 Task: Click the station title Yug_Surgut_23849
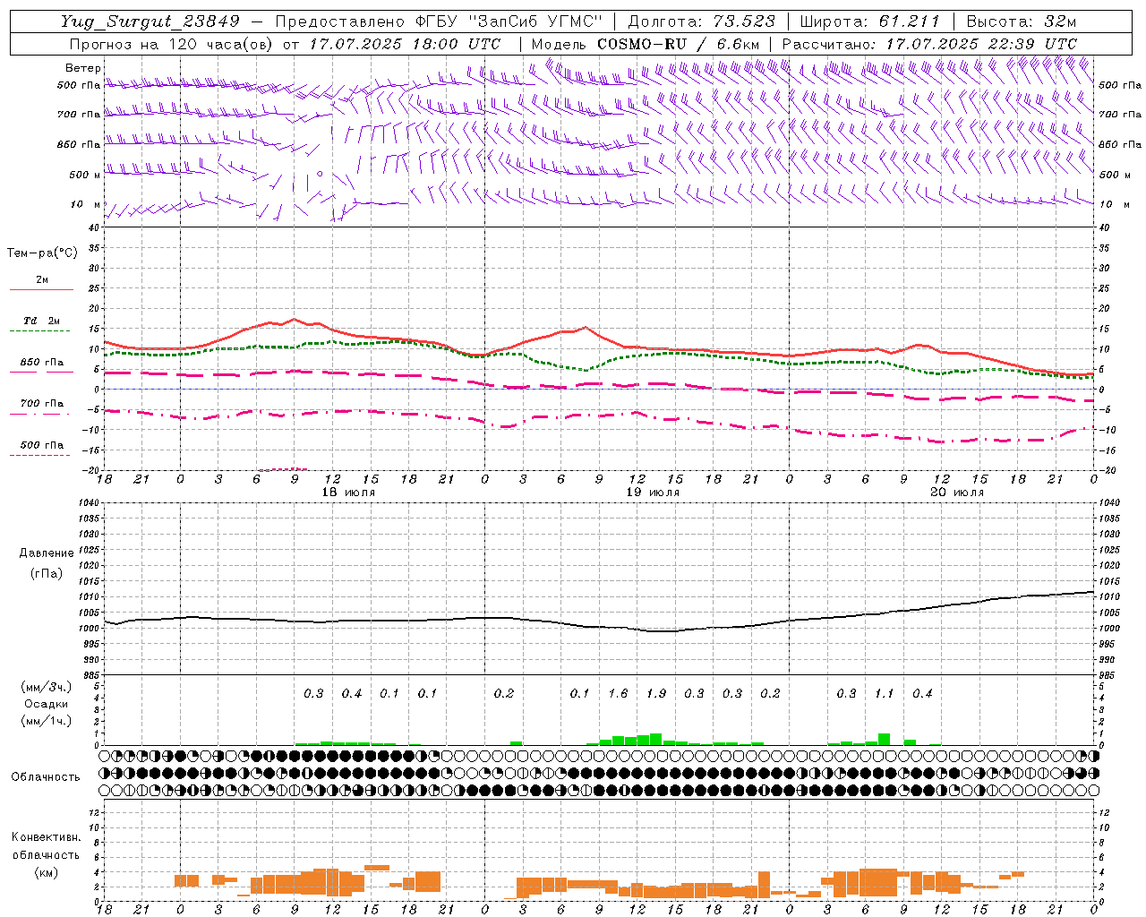point(150,21)
